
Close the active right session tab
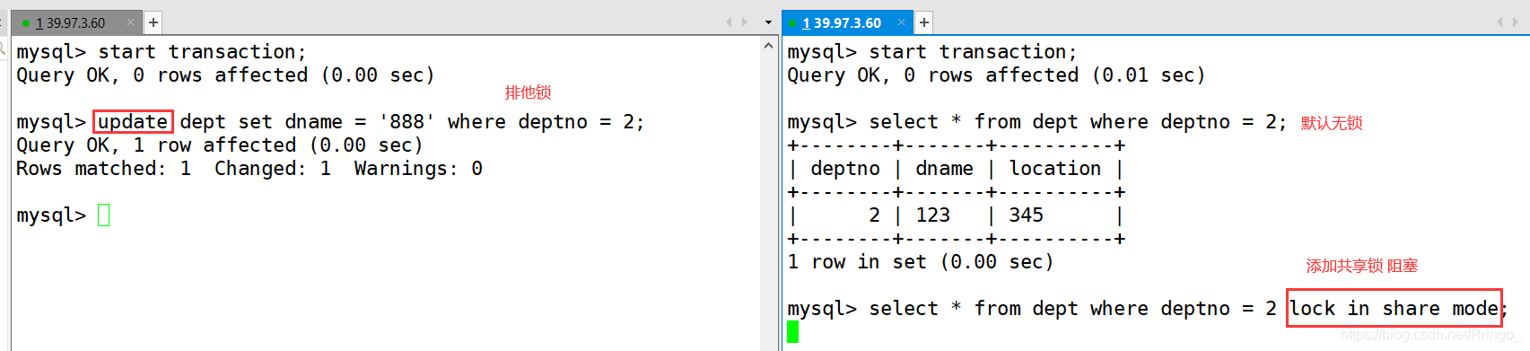point(902,22)
